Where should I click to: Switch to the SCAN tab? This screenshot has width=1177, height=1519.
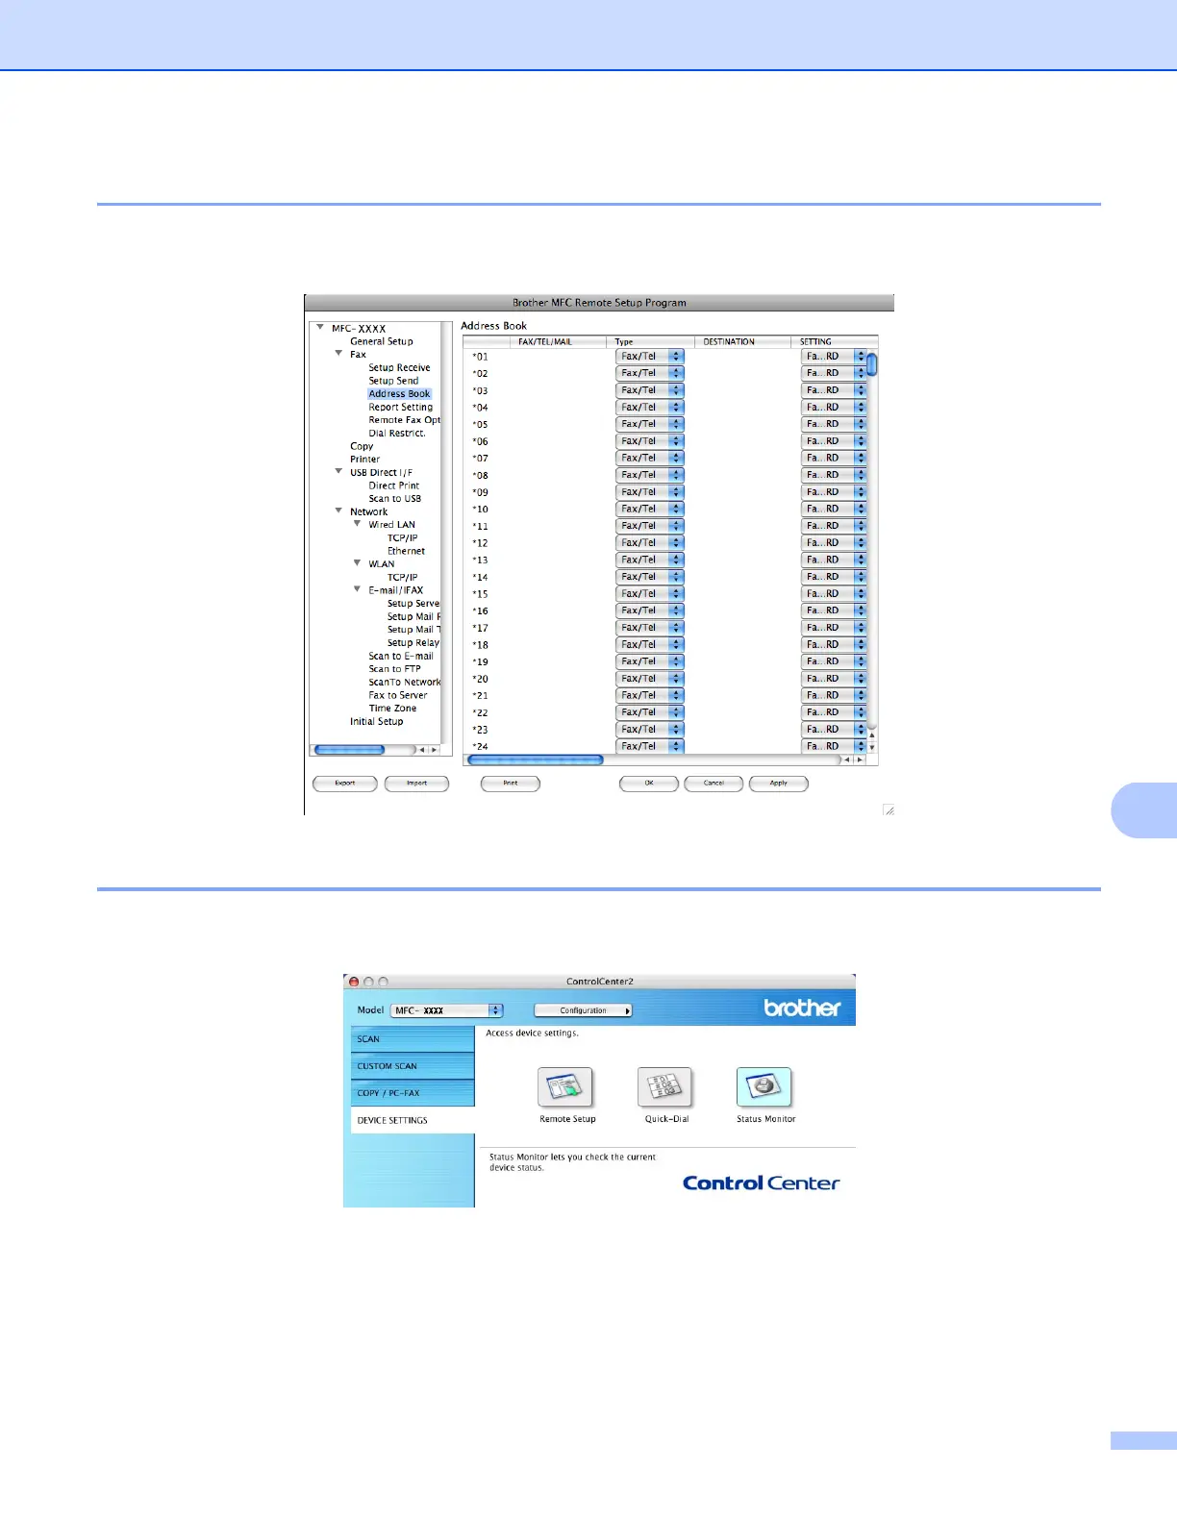413,1039
